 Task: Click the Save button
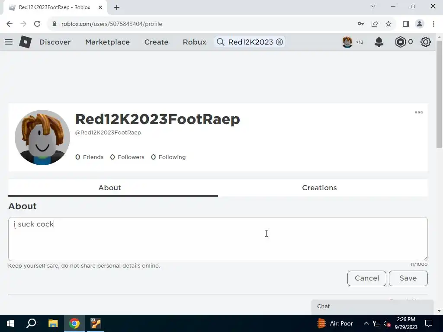tap(408, 278)
